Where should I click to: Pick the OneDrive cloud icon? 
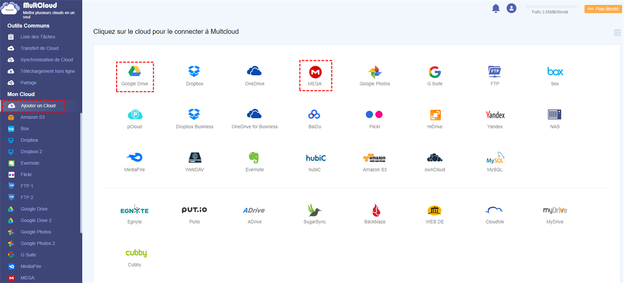point(254,71)
